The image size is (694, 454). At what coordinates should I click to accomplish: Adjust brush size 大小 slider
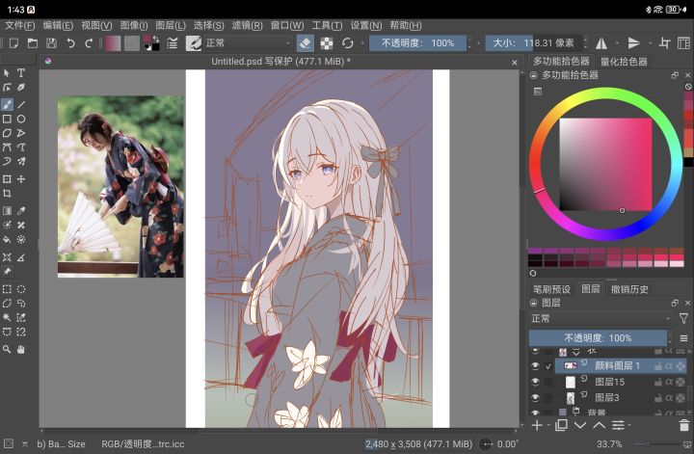click(534, 43)
